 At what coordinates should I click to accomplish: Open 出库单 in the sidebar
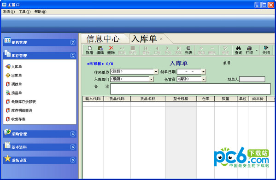click(14, 75)
